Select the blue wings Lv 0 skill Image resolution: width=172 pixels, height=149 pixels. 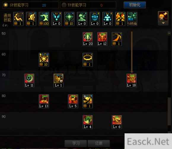(57, 19)
